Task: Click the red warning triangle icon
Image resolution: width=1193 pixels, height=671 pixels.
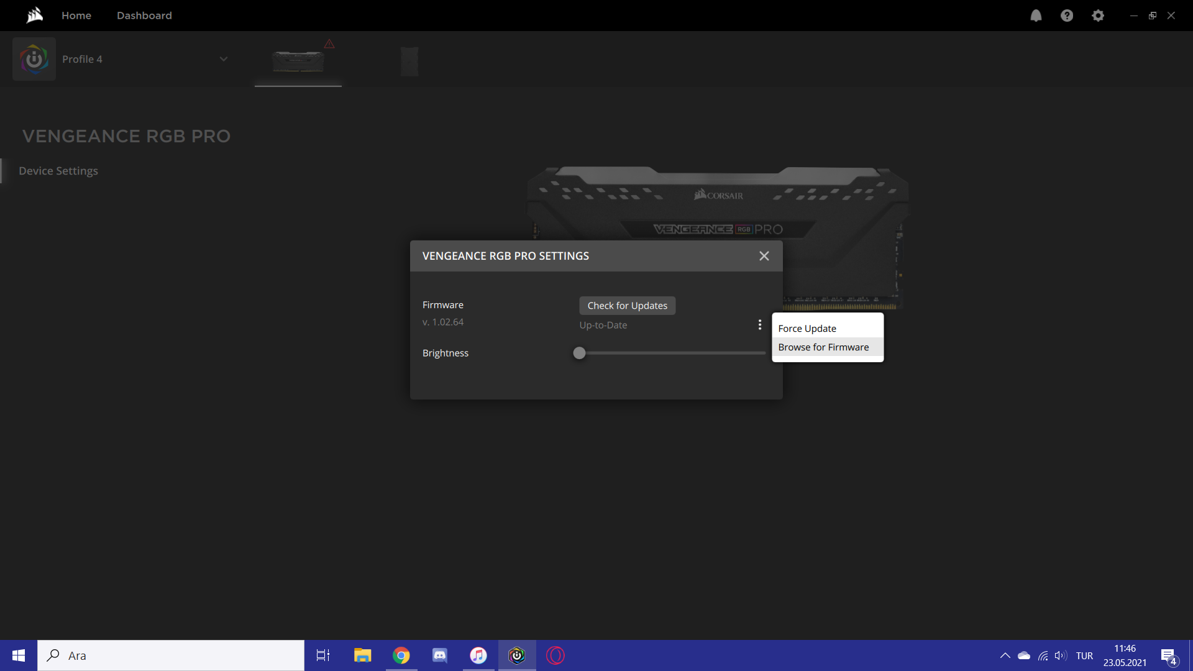Action: click(x=329, y=43)
